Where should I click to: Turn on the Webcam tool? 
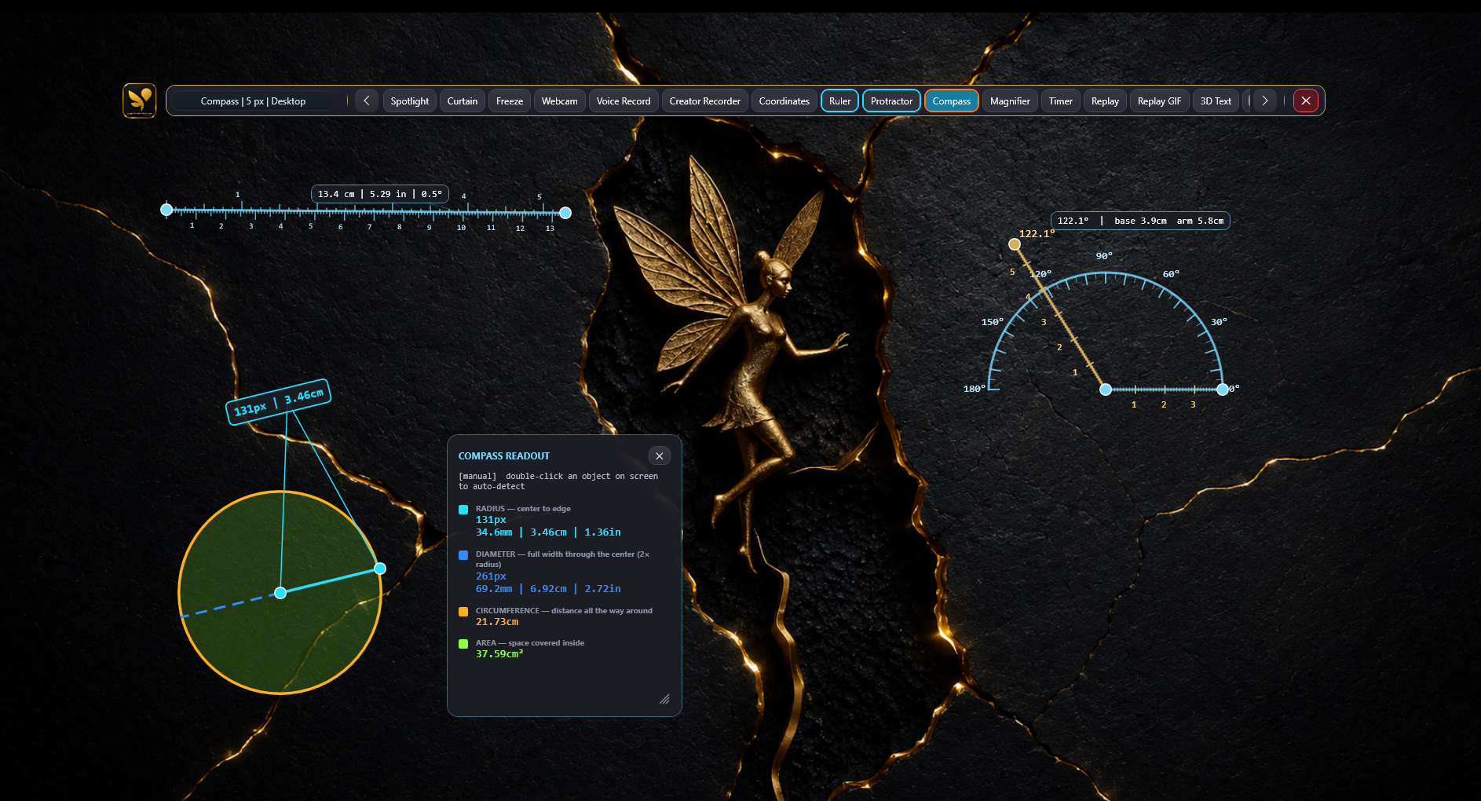[x=560, y=101]
